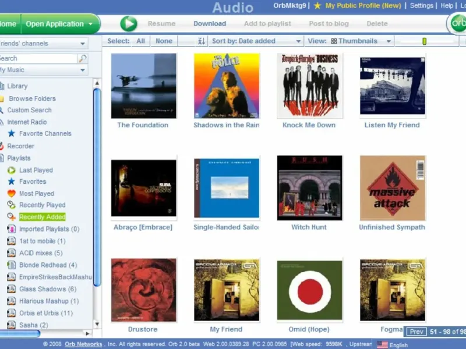The image size is (466, 349).
Task: Open the Open Application dropdown menu
Action: [x=59, y=24]
